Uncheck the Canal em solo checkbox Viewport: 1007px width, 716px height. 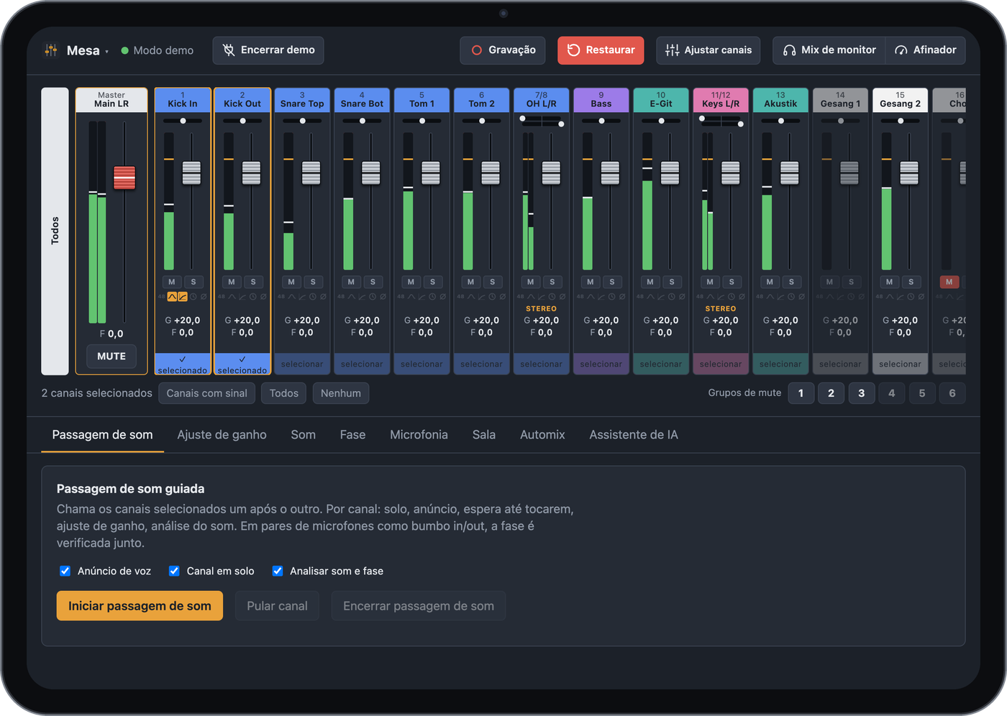(174, 571)
